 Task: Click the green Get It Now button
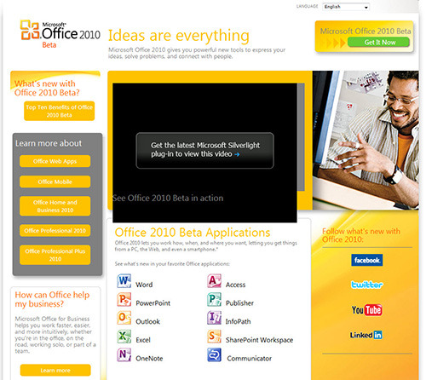tap(378, 43)
